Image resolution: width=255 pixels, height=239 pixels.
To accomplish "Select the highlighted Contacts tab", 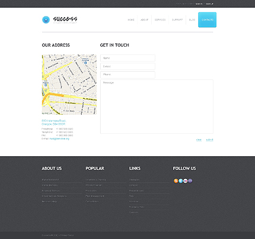I will pyautogui.click(x=208, y=20).
